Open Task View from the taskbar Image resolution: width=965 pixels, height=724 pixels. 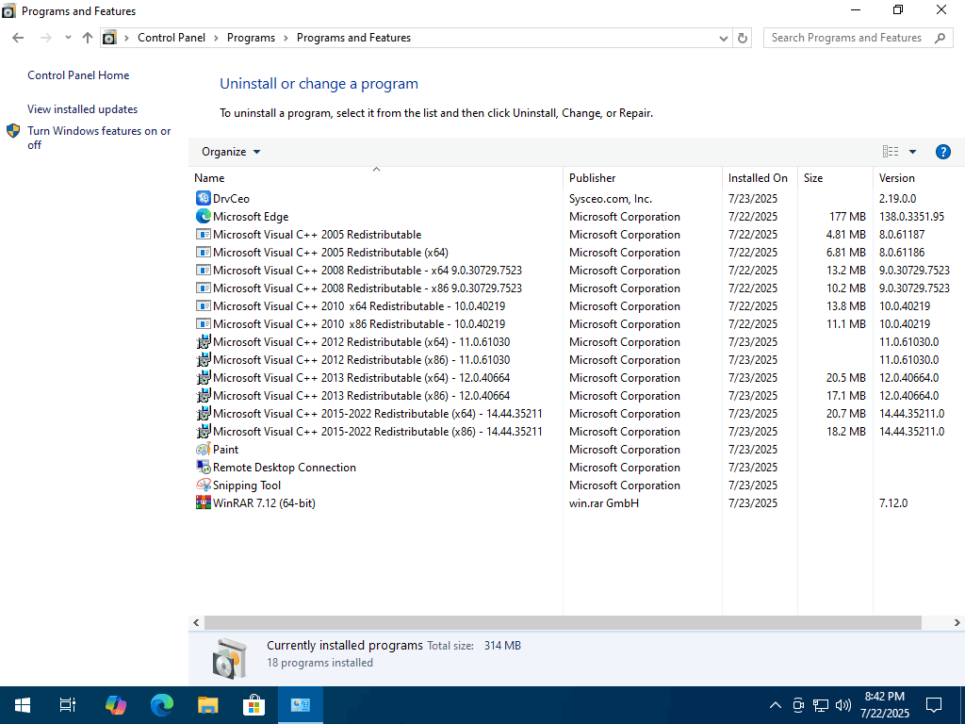[68, 705]
